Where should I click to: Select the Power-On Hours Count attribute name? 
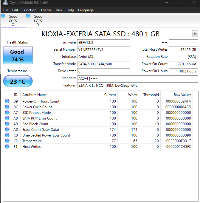click(41, 101)
